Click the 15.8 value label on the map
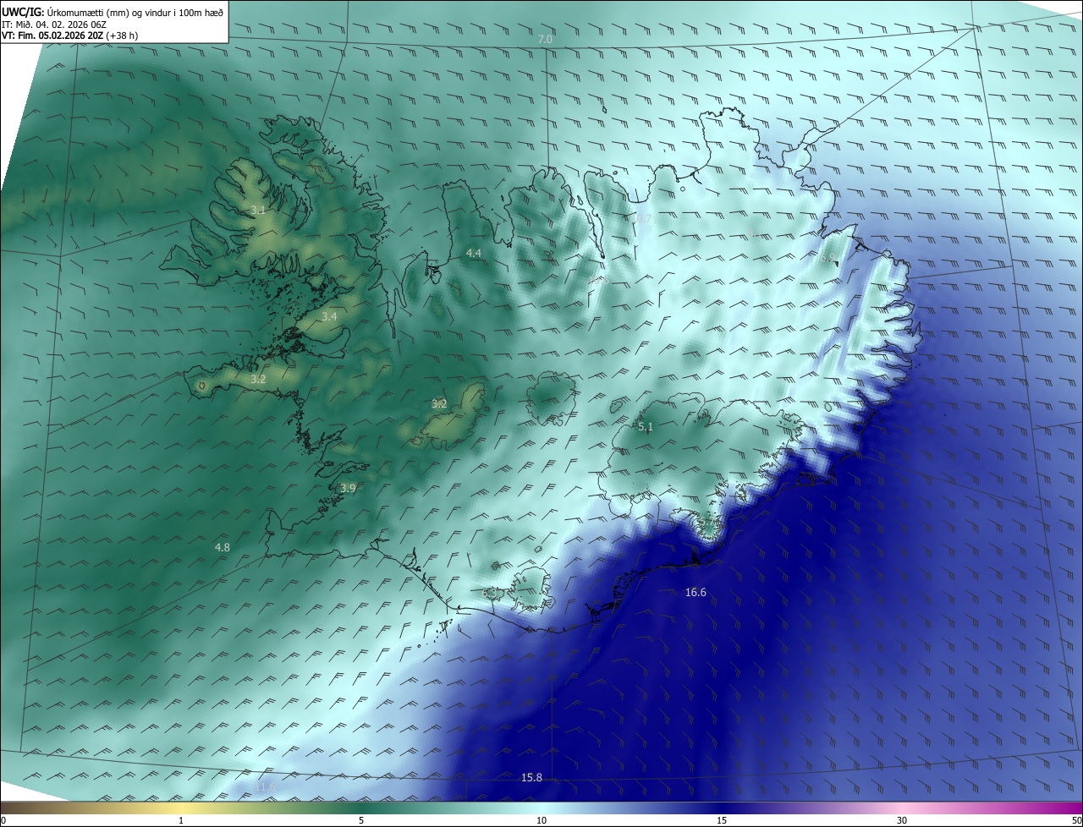Viewport: 1083px width, 827px height. pyautogui.click(x=531, y=778)
